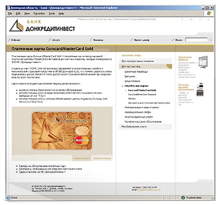Screen dimensions: 220x205
Task: Open the File menu
Action: click(x=10, y=13)
